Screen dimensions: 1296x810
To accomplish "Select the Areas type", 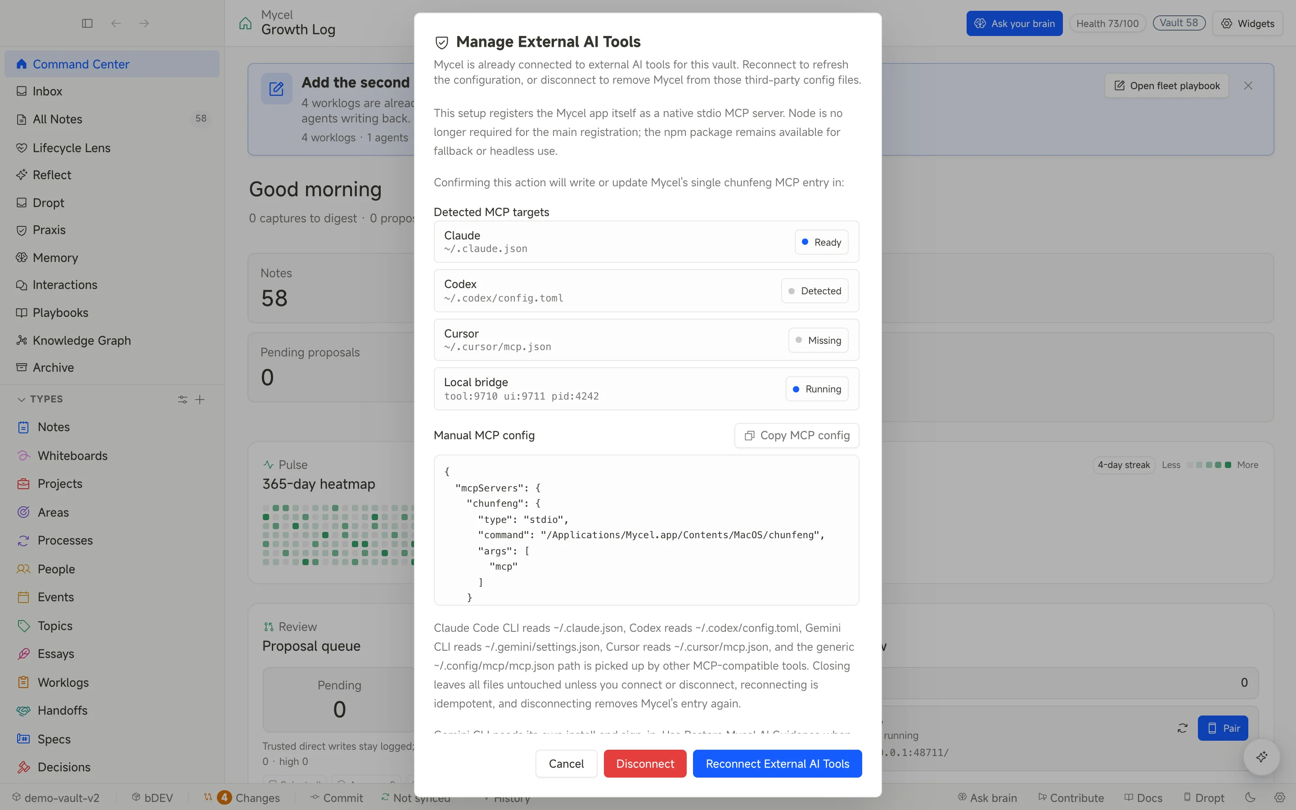I will tap(112, 513).
